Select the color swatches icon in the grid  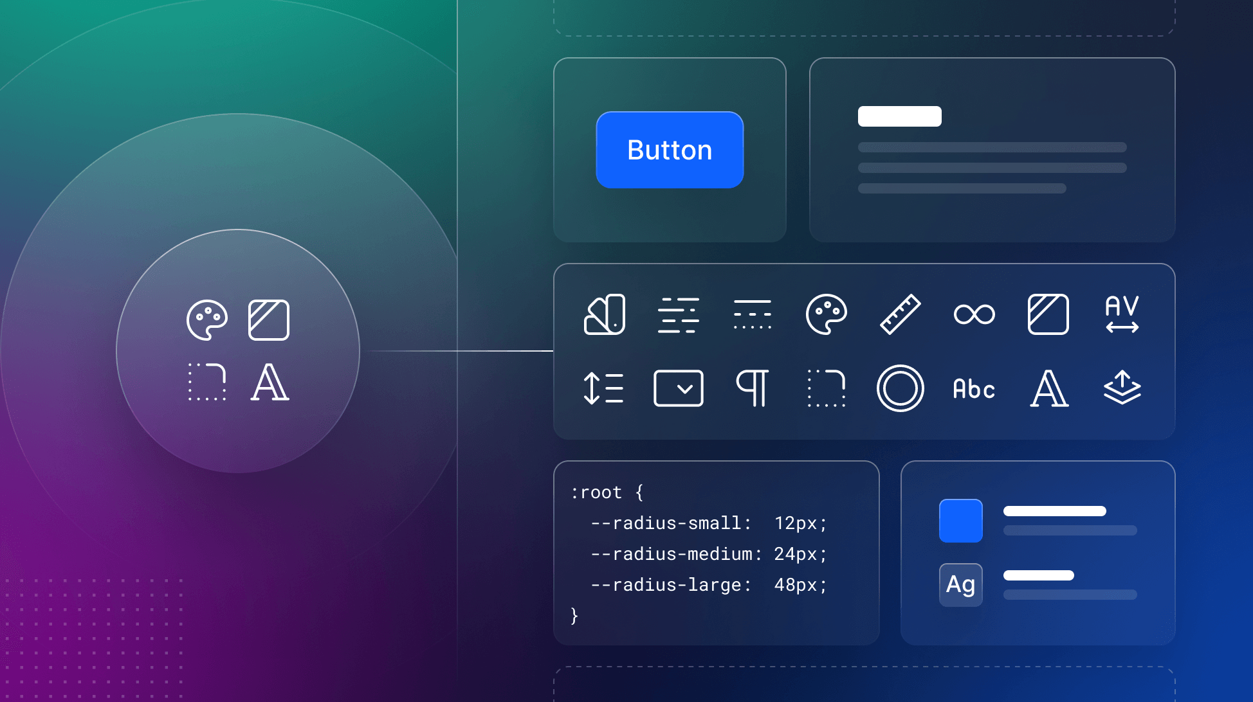(x=604, y=314)
